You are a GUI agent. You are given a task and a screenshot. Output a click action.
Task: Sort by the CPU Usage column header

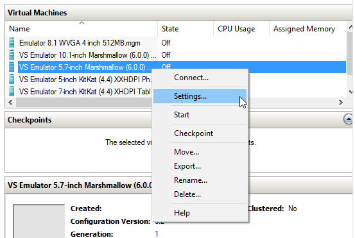[x=241, y=29]
